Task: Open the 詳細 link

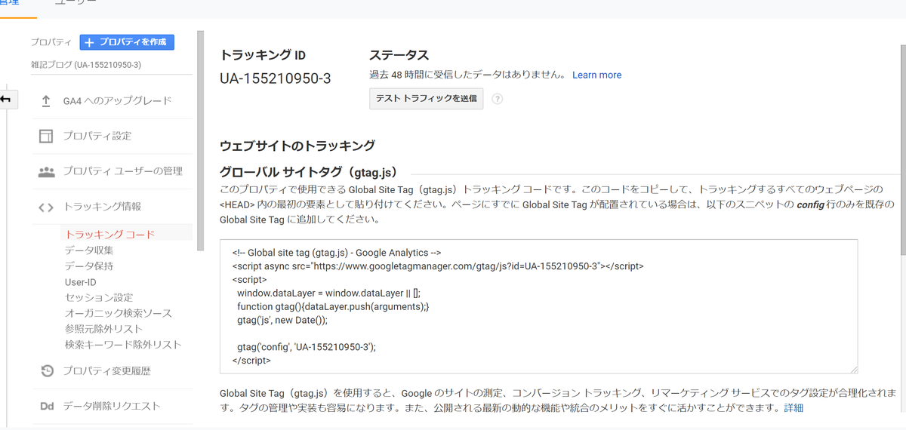Action: [x=794, y=407]
